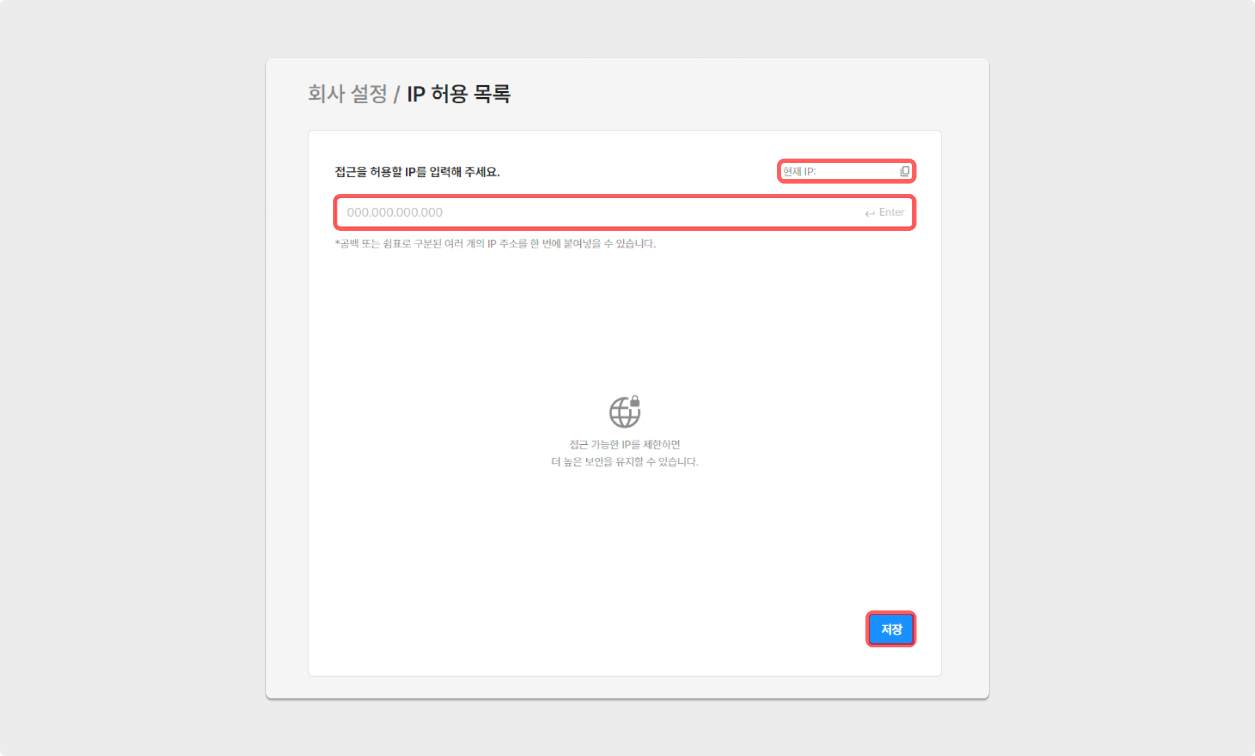Click the Enter hint text in the input
Screen dimensions: 1255x756
tap(892, 212)
